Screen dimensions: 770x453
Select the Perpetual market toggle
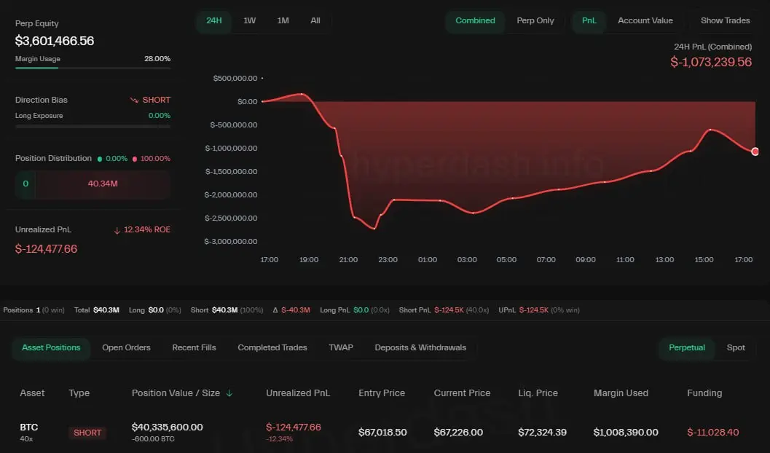(686, 347)
